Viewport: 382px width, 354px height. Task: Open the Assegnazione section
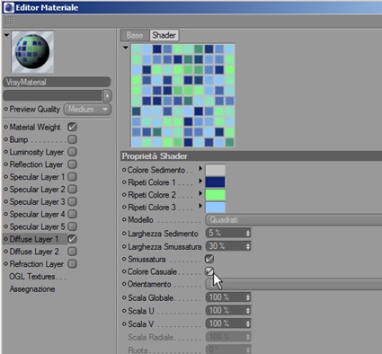32,289
